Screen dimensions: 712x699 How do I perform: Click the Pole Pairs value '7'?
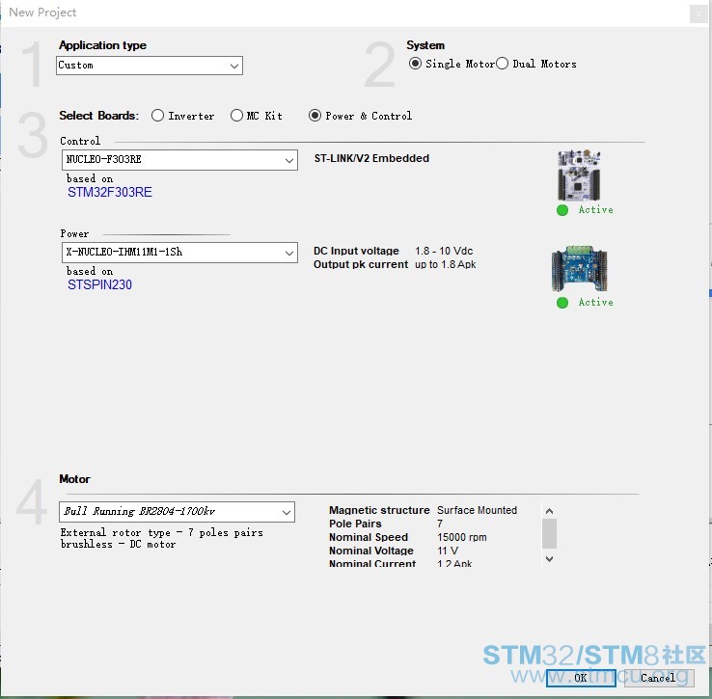click(440, 524)
